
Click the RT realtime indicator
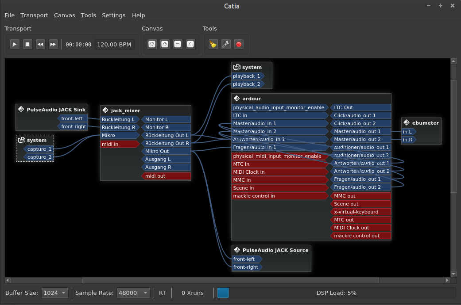pos(162,293)
